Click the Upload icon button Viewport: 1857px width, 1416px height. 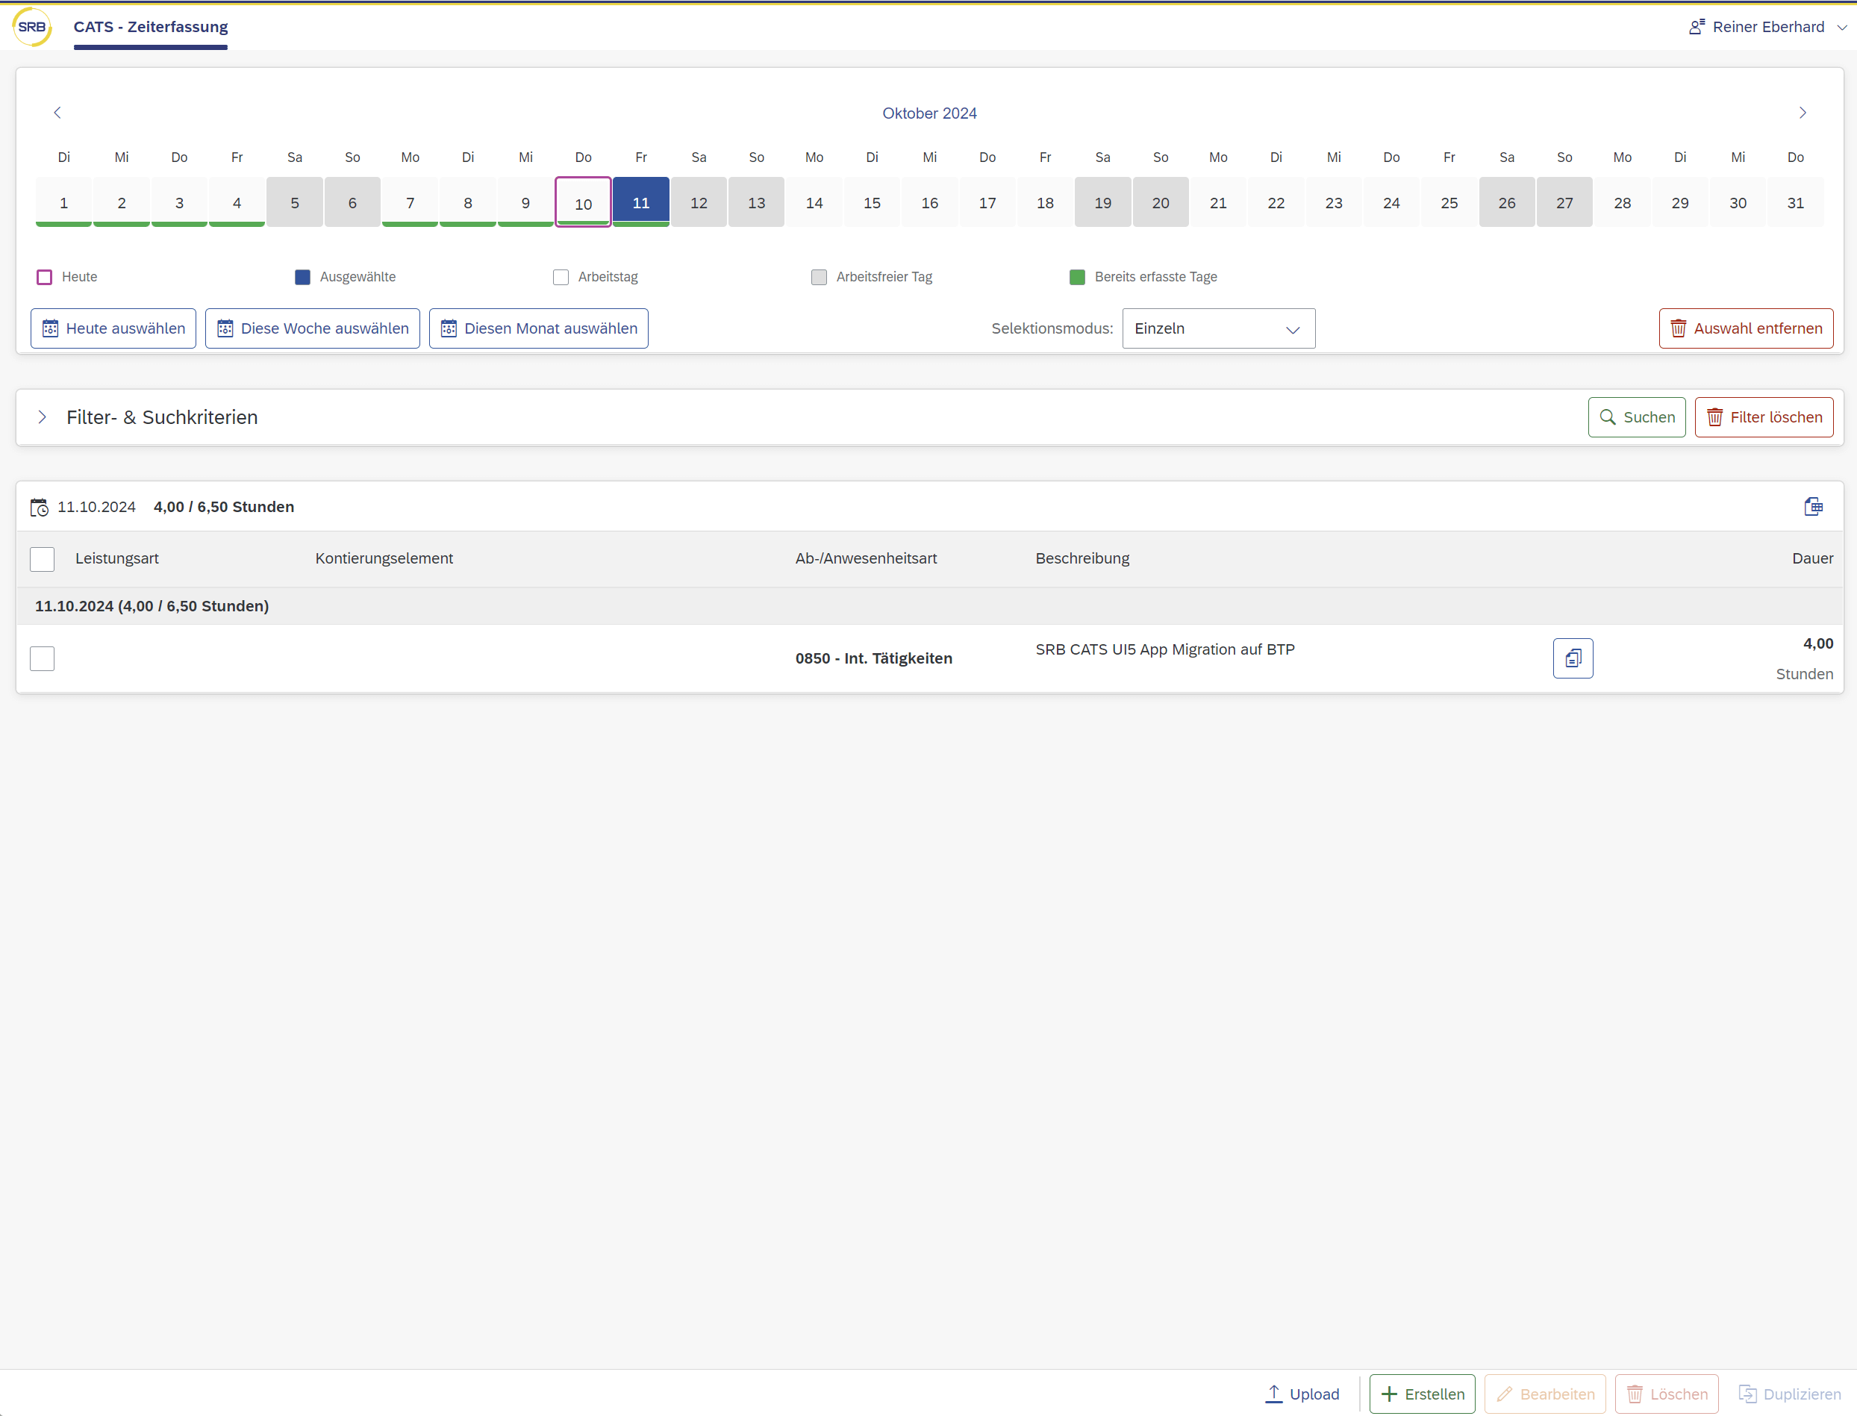(1302, 1394)
